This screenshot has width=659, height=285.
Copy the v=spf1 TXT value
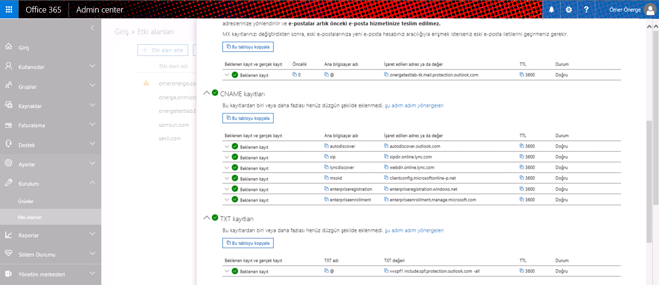pyautogui.click(x=386, y=271)
